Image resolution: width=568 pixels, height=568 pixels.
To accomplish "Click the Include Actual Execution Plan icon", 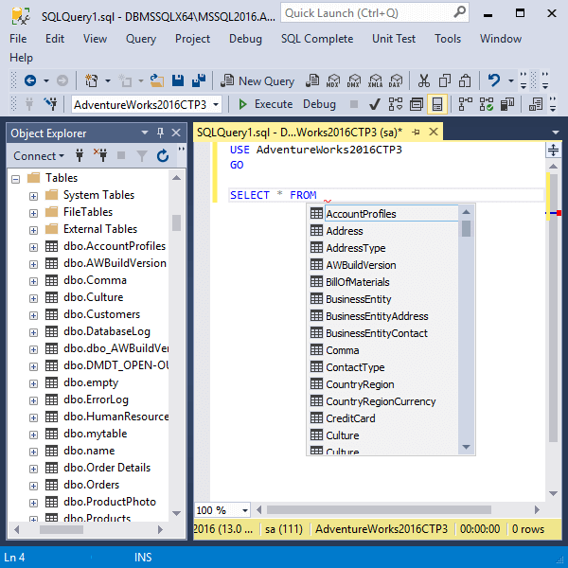I will coord(465,104).
